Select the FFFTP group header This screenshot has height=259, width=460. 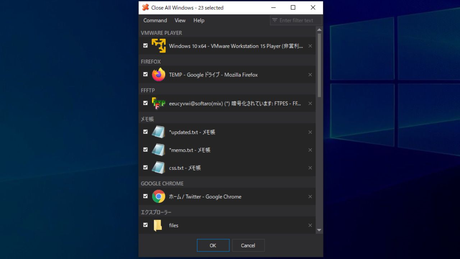148,90
